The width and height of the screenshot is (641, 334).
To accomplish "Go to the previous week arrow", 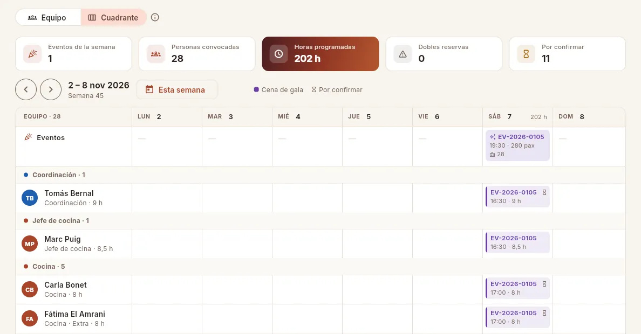I will [26, 89].
